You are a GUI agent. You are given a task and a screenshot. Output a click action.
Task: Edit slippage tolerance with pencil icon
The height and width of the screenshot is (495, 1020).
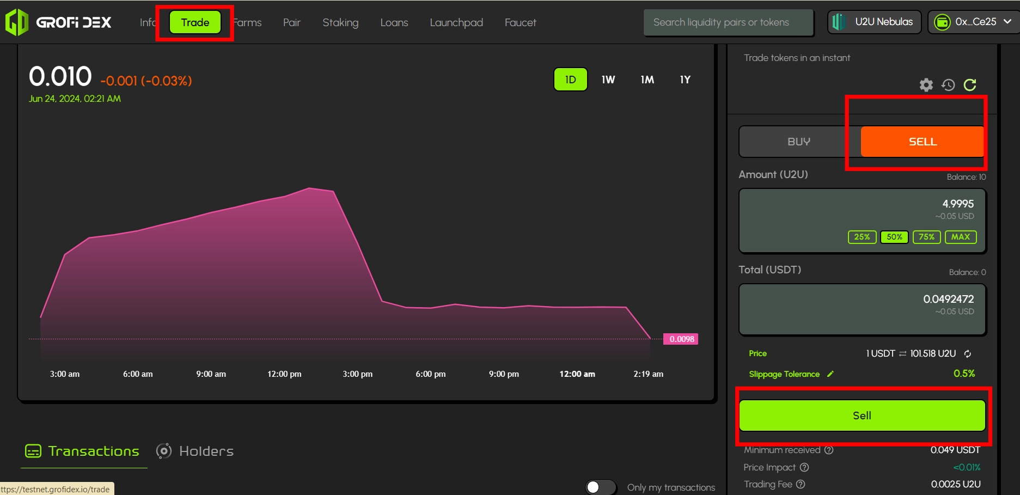point(830,374)
